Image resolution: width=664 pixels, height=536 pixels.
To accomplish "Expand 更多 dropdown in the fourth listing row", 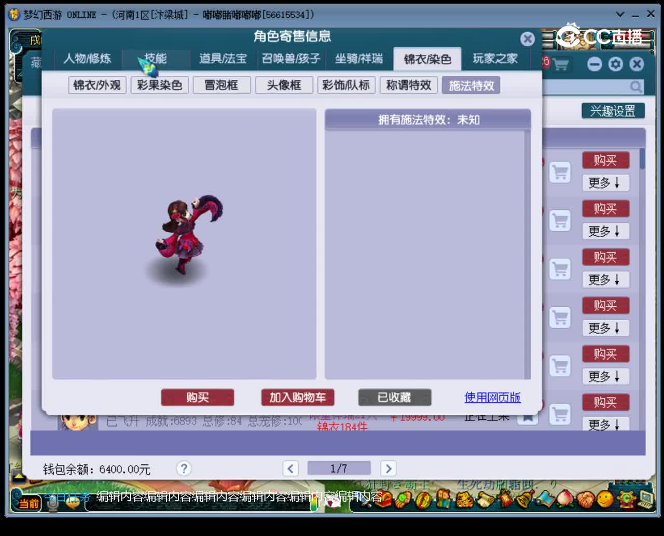I will pyautogui.click(x=605, y=328).
